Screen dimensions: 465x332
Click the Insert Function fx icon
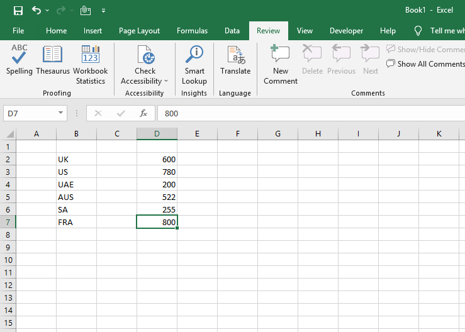[143, 113]
